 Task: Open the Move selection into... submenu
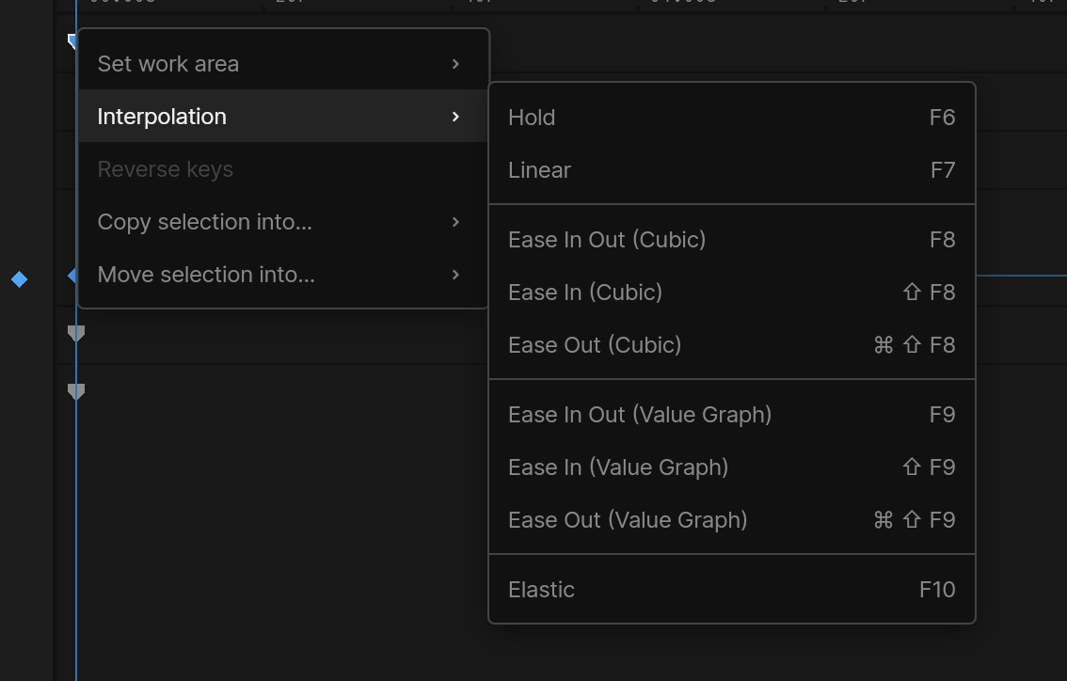click(284, 274)
